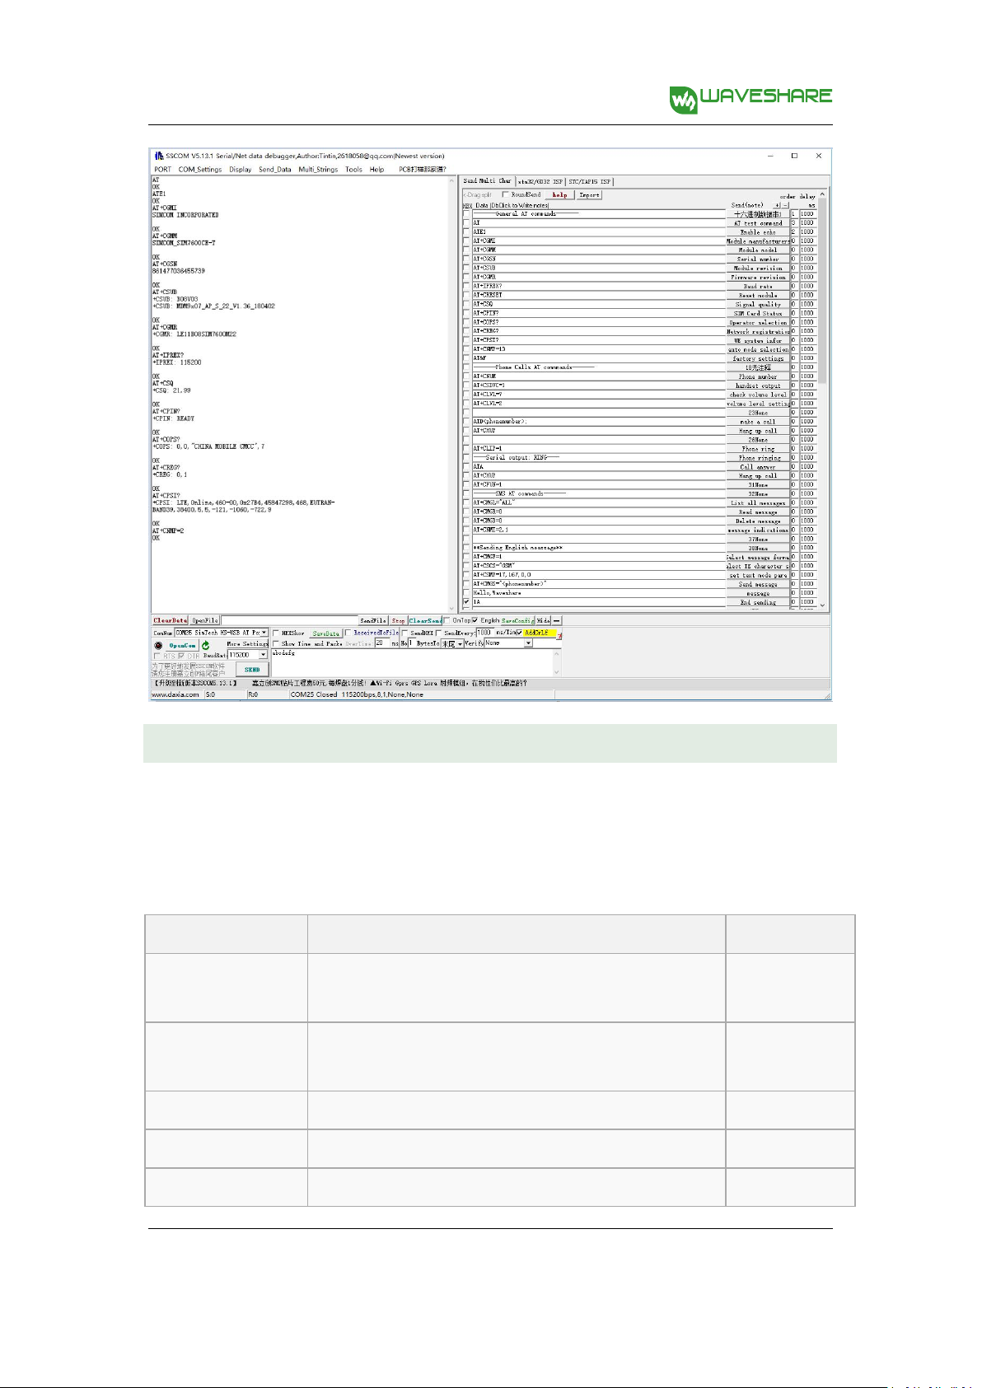Check HEX checkbox for AT+CGMI row
This screenshot has height=1388, width=982.
pos(466,241)
